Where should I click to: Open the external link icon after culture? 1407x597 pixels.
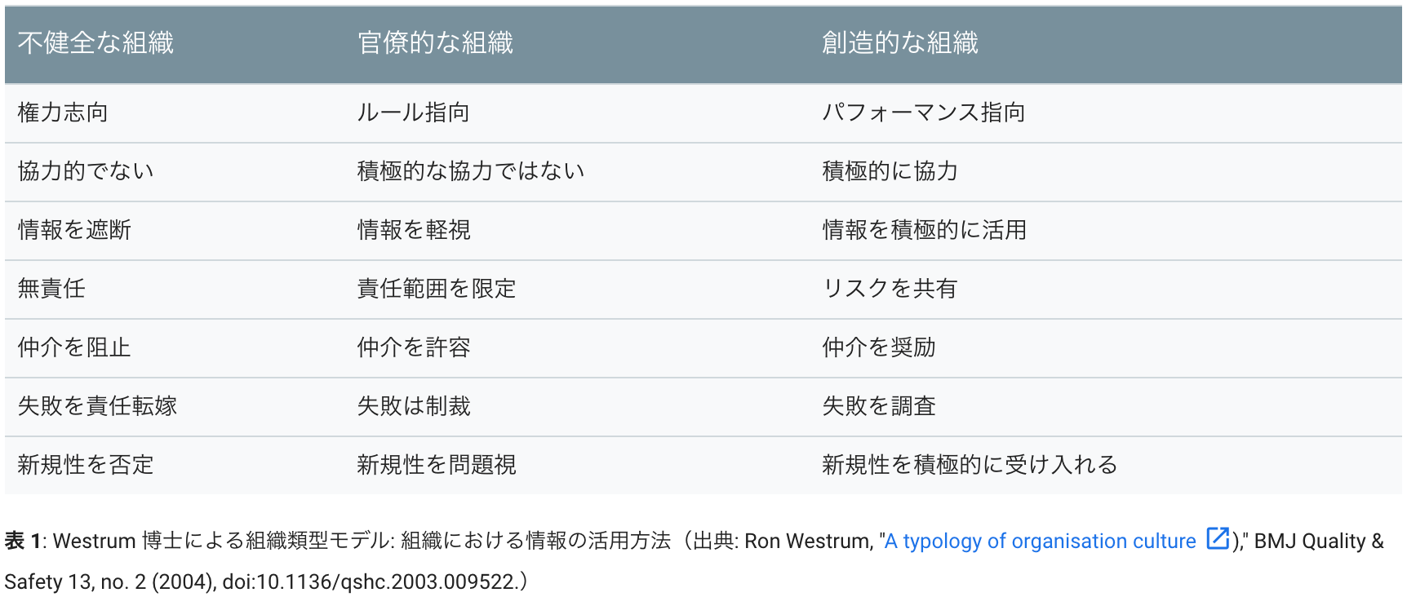[x=1218, y=539]
